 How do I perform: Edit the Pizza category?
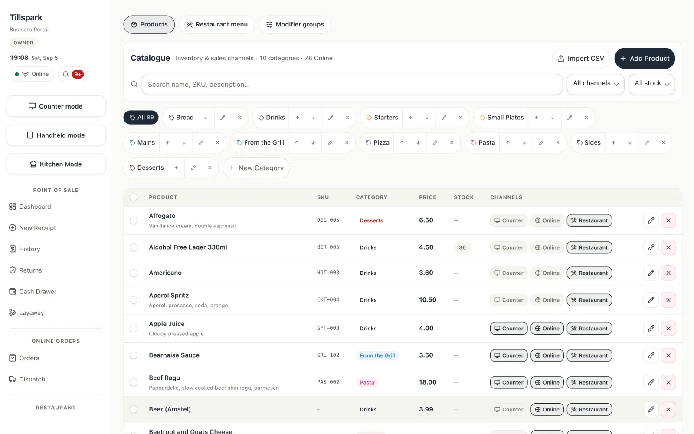pos(435,143)
